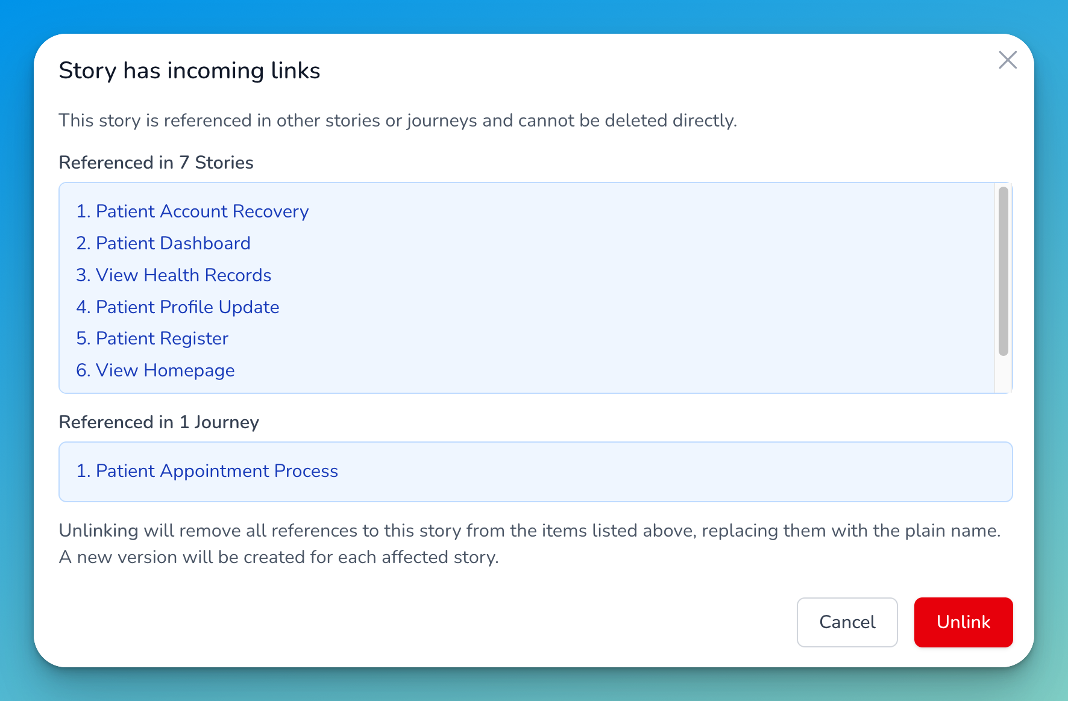The height and width of the screenshot is (701, 1068).
Task: Click the Unlink button
Action: [x=963, y=622]
